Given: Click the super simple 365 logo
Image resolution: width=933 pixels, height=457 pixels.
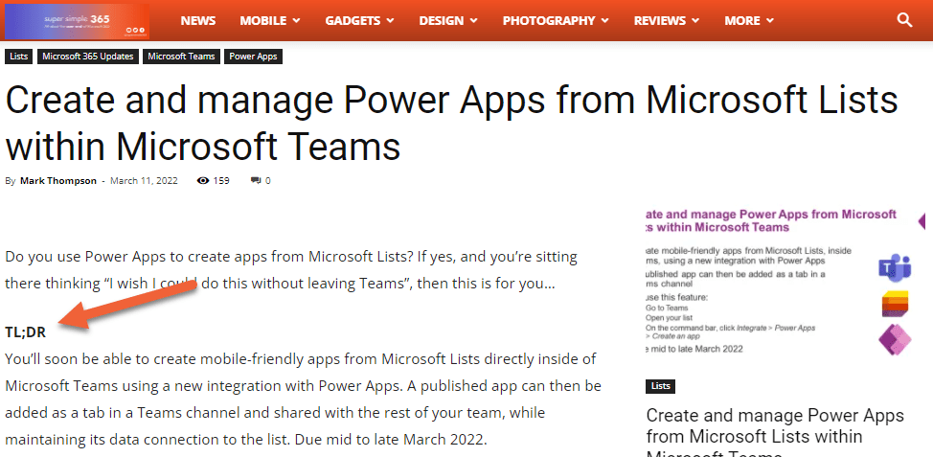Looking at the screenshot, I should [77, 21].
